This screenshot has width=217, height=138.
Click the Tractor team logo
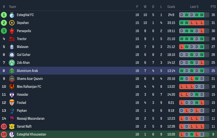pos(12,39)
